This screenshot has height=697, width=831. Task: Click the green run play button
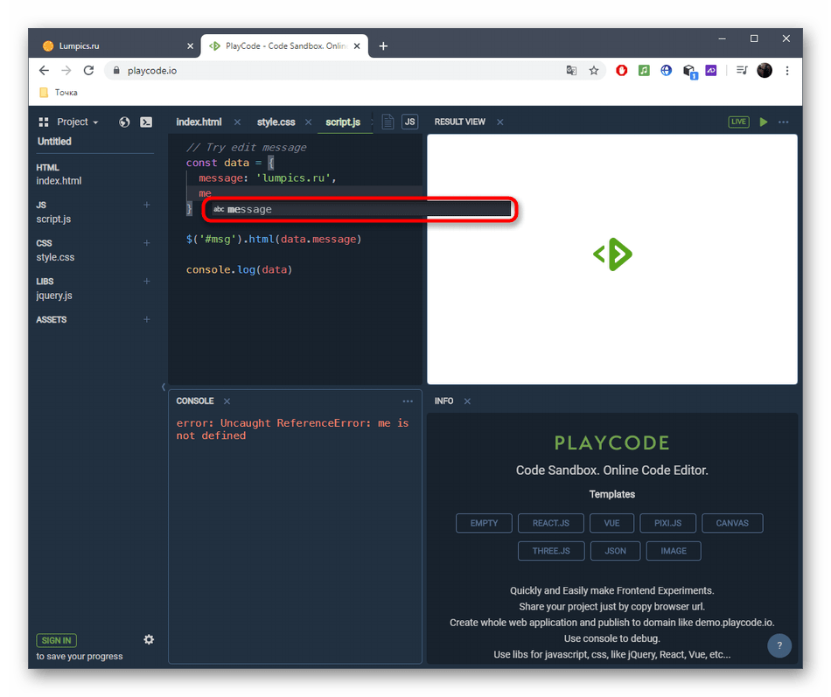(764, 122)
